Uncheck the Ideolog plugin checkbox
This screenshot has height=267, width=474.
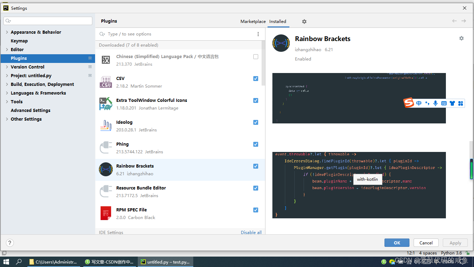click(256, 122)
